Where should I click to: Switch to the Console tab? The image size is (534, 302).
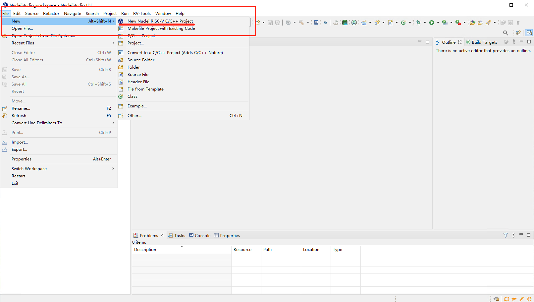200,235
